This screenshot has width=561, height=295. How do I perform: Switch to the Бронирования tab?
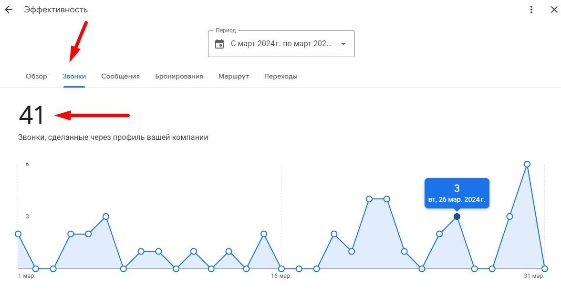[x=179, y=76]
